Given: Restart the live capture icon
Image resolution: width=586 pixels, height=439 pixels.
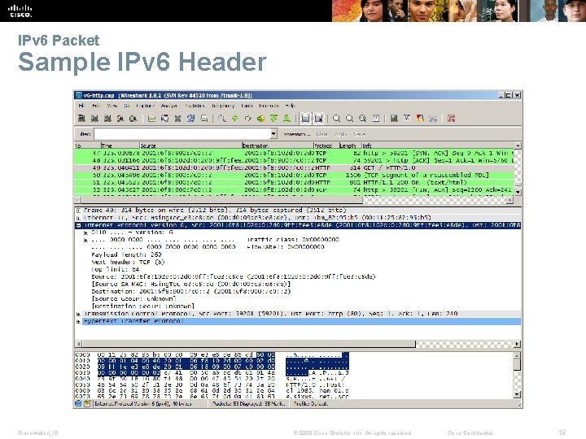Looking at the screenshot, I should [x=133, y=119].
